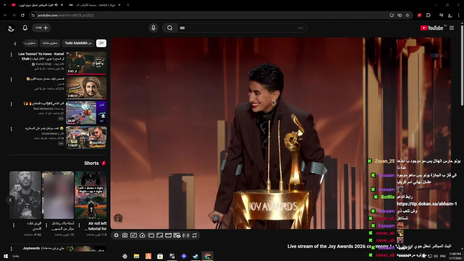464x261 pixels.
Task: Go to the YouTube home logo
Action: click(431, 28)
